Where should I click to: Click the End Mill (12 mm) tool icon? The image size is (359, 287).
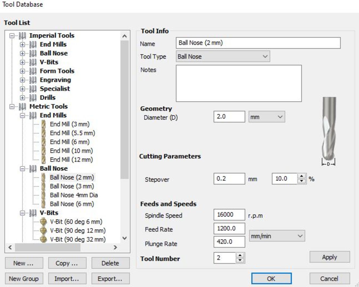[43, 160]
